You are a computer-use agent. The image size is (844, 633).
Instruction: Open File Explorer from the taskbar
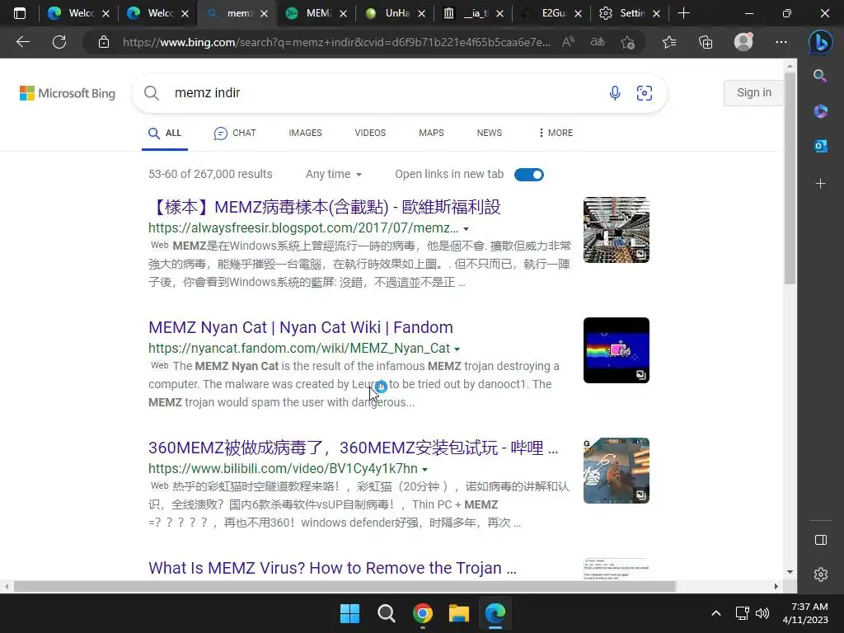pyautogui.click(x=458, y=613)
